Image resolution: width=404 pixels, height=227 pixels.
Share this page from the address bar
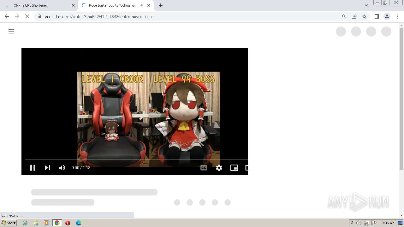354,16
